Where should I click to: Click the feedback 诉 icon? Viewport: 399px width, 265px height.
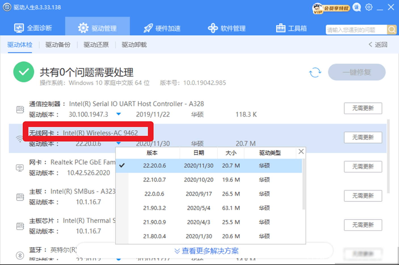357,7
